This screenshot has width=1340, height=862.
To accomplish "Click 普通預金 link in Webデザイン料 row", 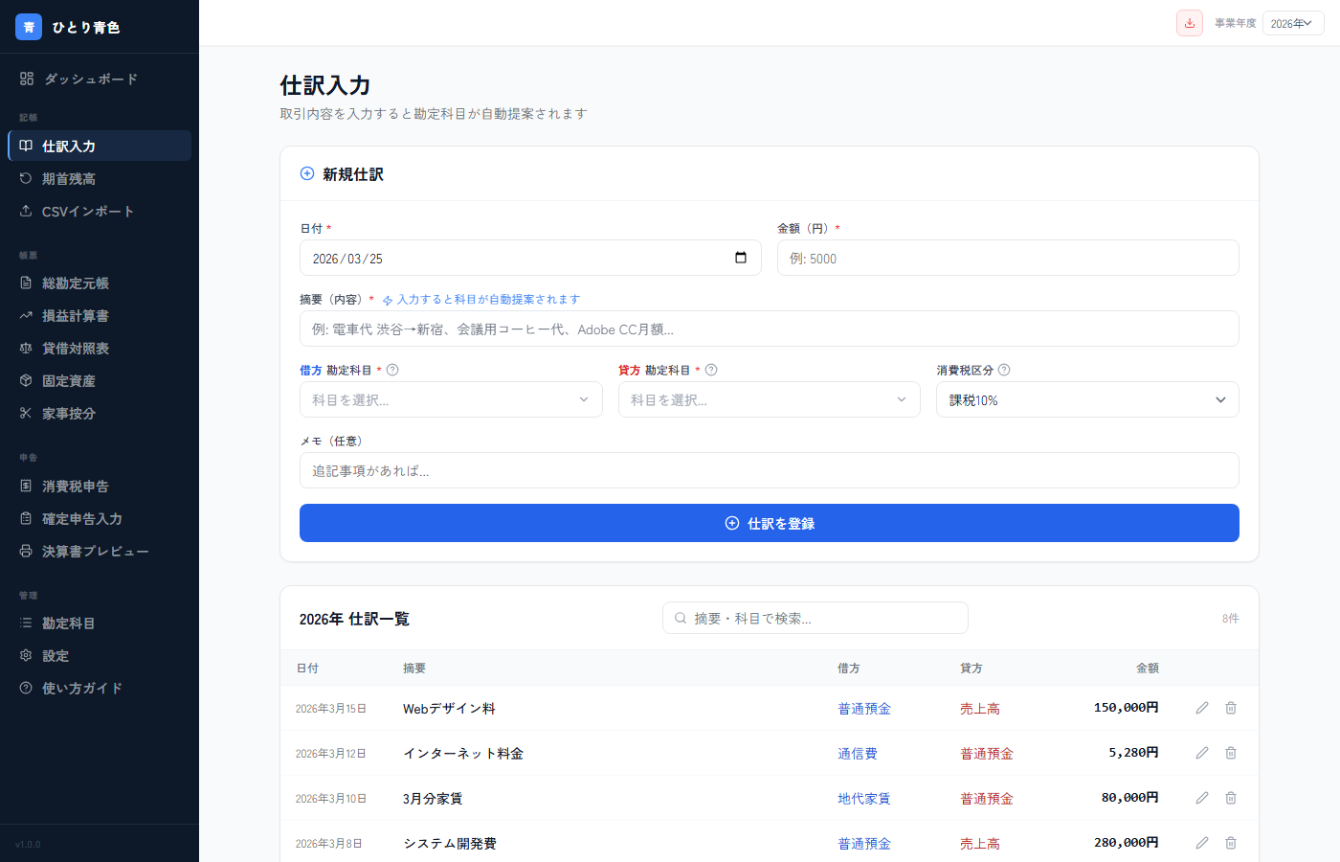I will (863, 709).
